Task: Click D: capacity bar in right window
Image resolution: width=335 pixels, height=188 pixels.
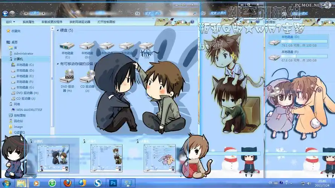Action: tap(304, 41)
